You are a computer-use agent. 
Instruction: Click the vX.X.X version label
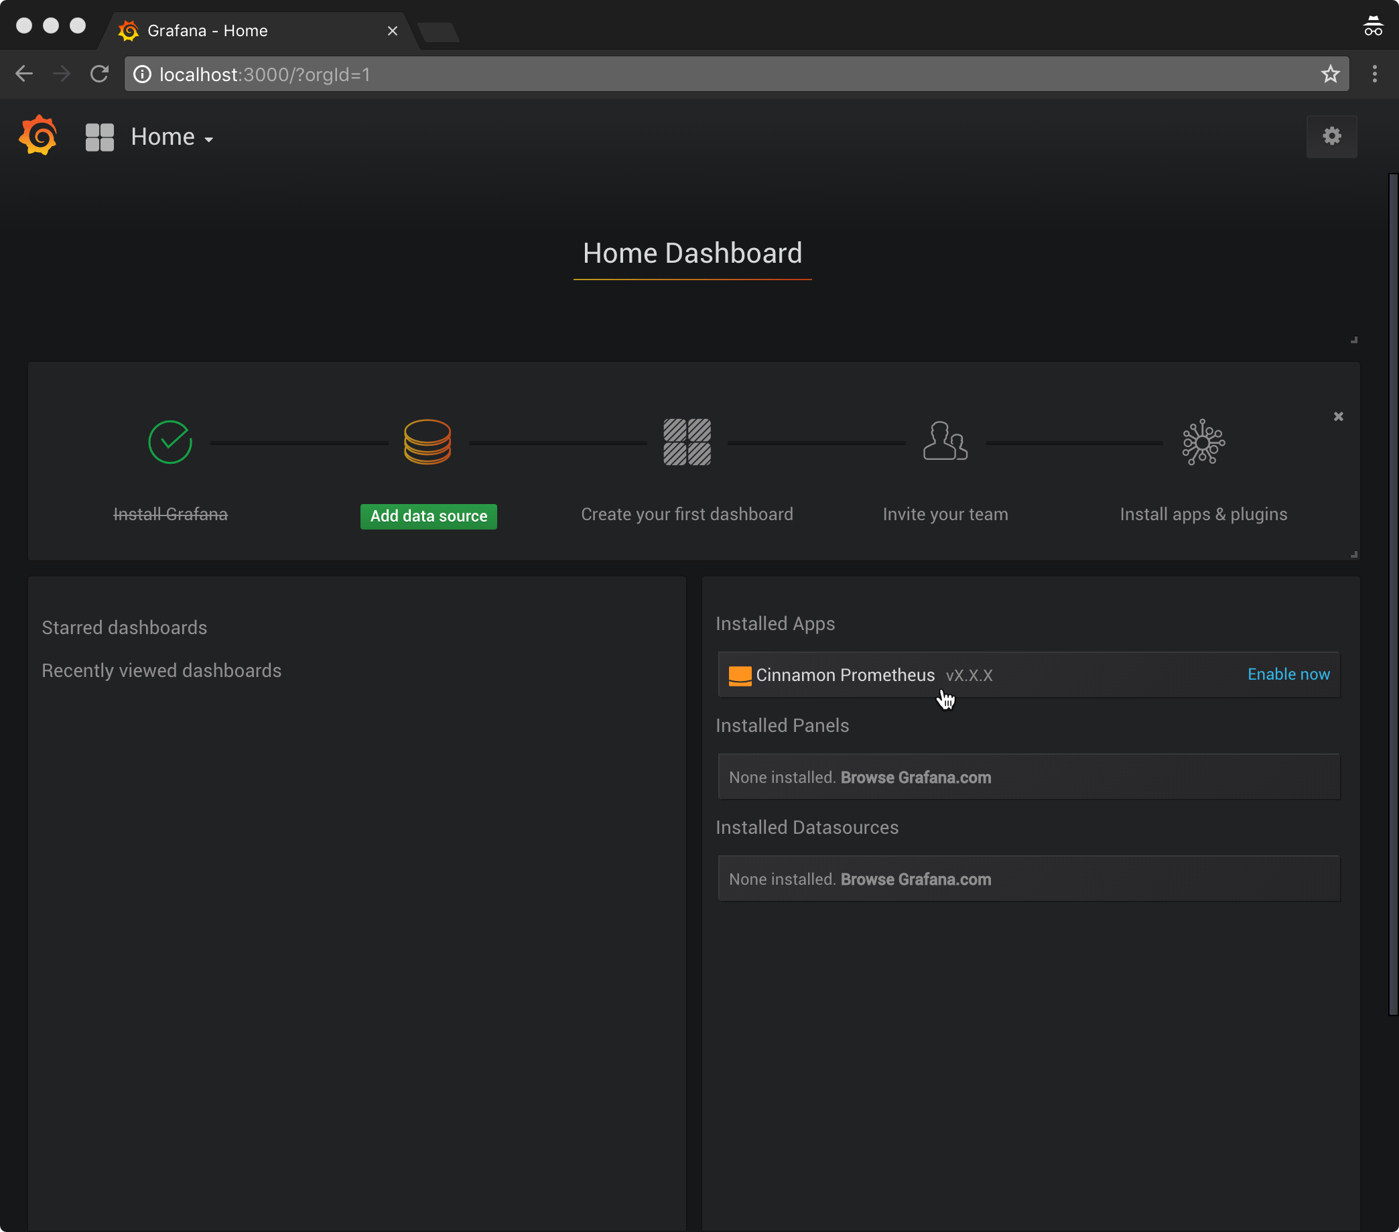click(968, 675)
